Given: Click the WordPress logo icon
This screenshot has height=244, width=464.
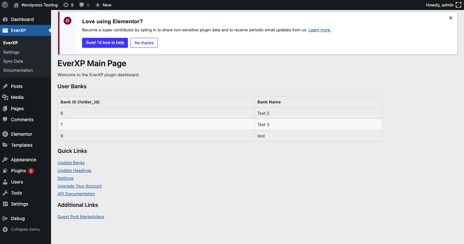Looking at the screenshot, I should [5, 5].
